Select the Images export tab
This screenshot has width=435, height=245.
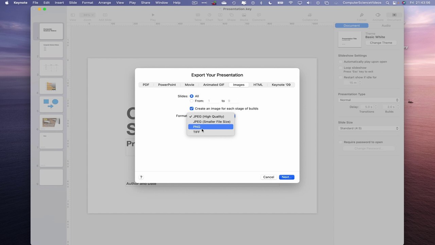[239, 85]
